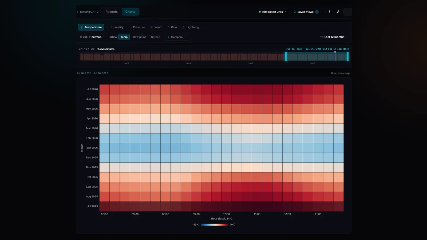Open the Pressure metric tab
427x240 pixels.
pyautogui.click(x=137, y=27)
